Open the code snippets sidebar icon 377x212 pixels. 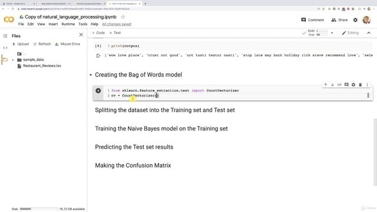tap(5, 48)
